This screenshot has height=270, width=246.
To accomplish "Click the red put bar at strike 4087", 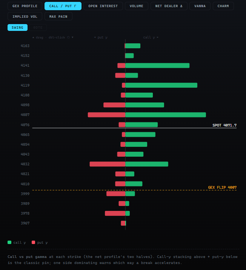I will [107, 115].
